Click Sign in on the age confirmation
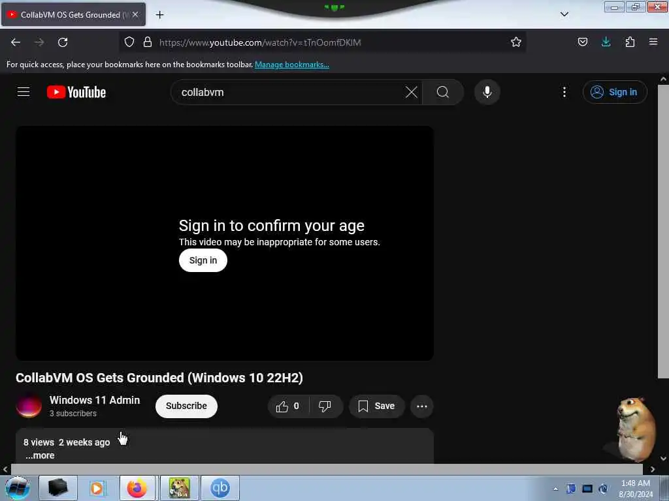Image resolution: width=669 pixels, height=501 pixels. [203, 260]
